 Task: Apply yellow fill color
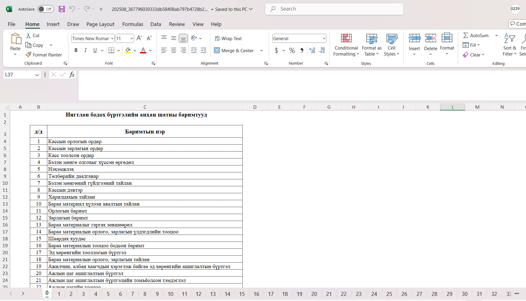(x=128, y=50)
